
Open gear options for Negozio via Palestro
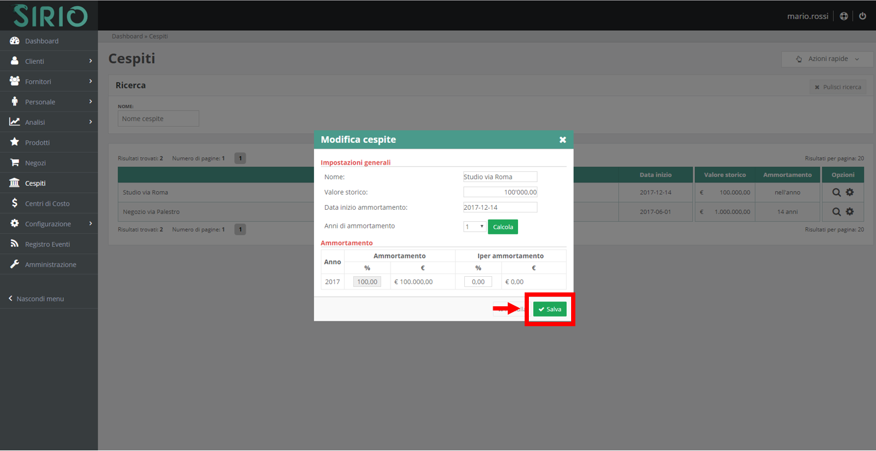849,212
